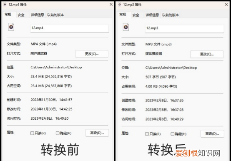Click 更改(C)... button in 12.mp3 window
Screen dimensions: 231x161
click(x=207, y=54)
